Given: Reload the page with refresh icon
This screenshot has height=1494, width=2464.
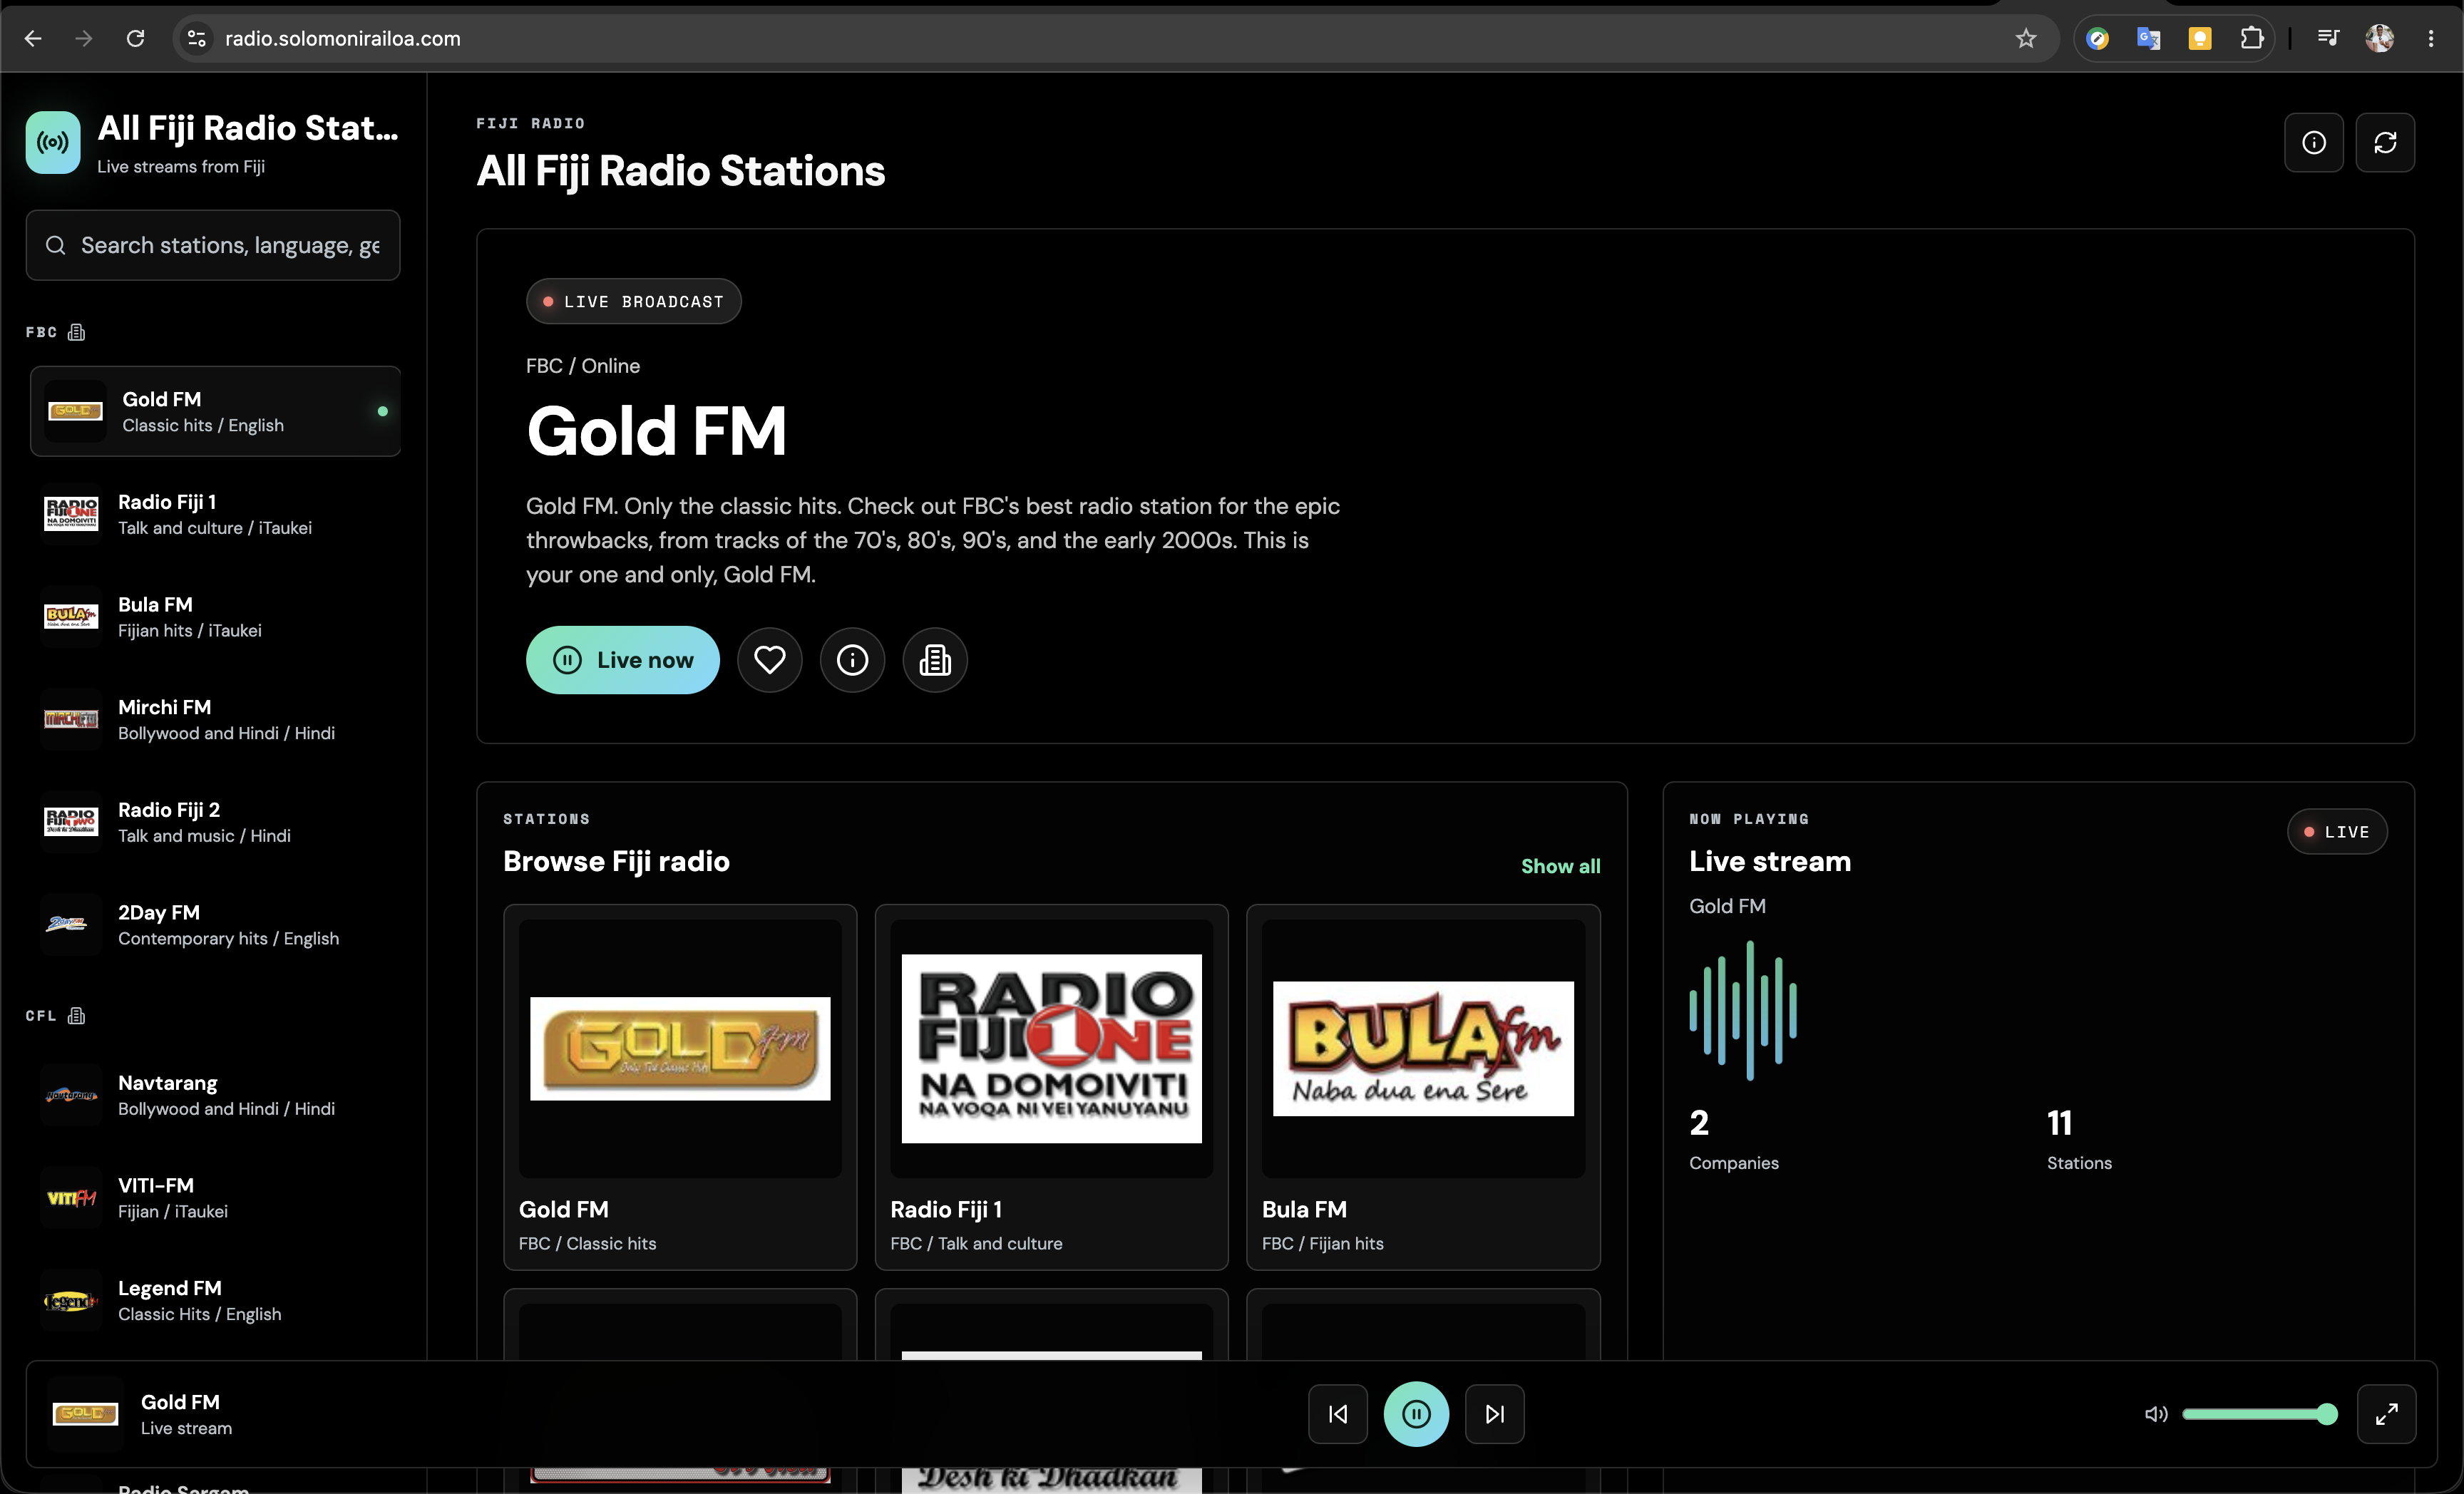Looking at the screenshot, I should [135, 38].
